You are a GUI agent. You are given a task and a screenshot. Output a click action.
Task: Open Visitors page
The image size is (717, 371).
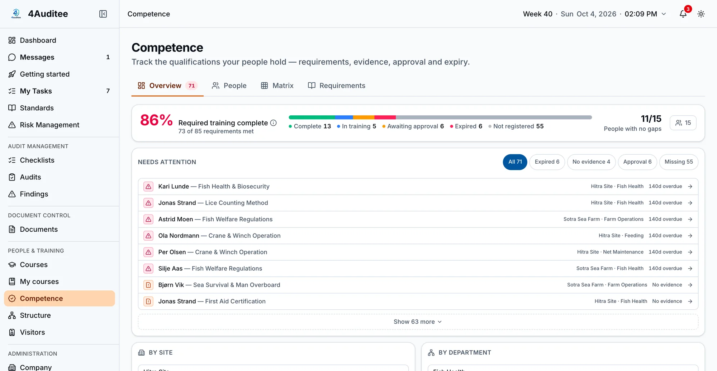click(x=60, y=332)
